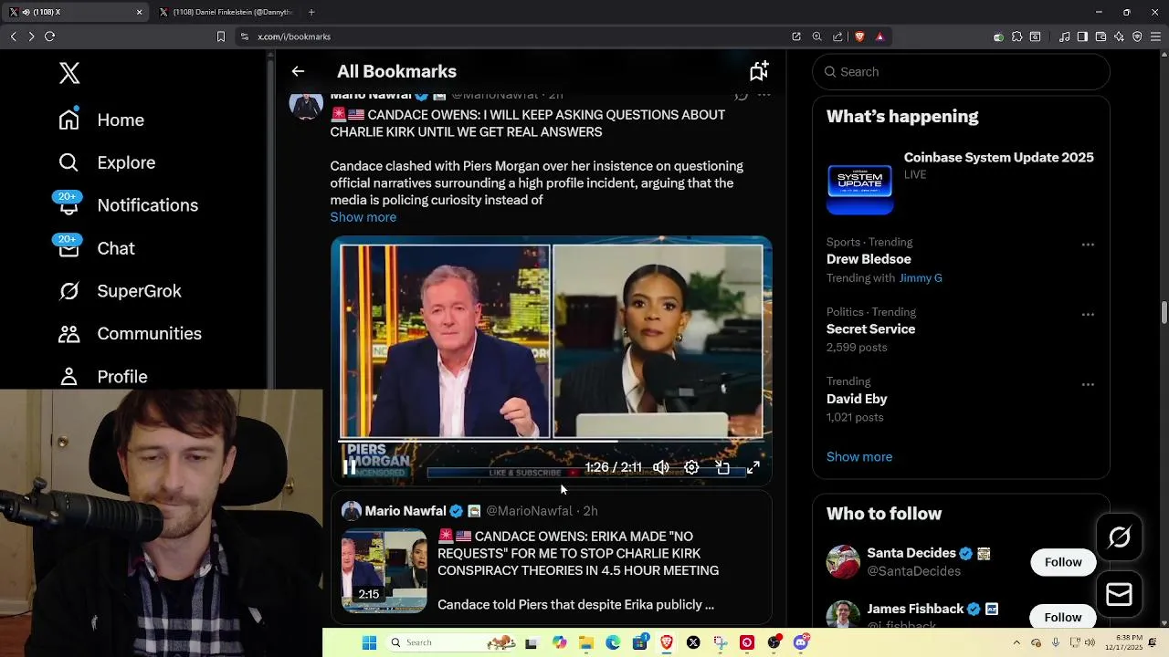Click the share icon in the address bar
Viewport: 1169px width, 657px height.
[837, 36]
